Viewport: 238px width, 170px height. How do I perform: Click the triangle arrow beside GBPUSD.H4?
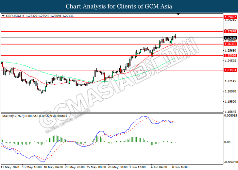(x=3, y=16)
